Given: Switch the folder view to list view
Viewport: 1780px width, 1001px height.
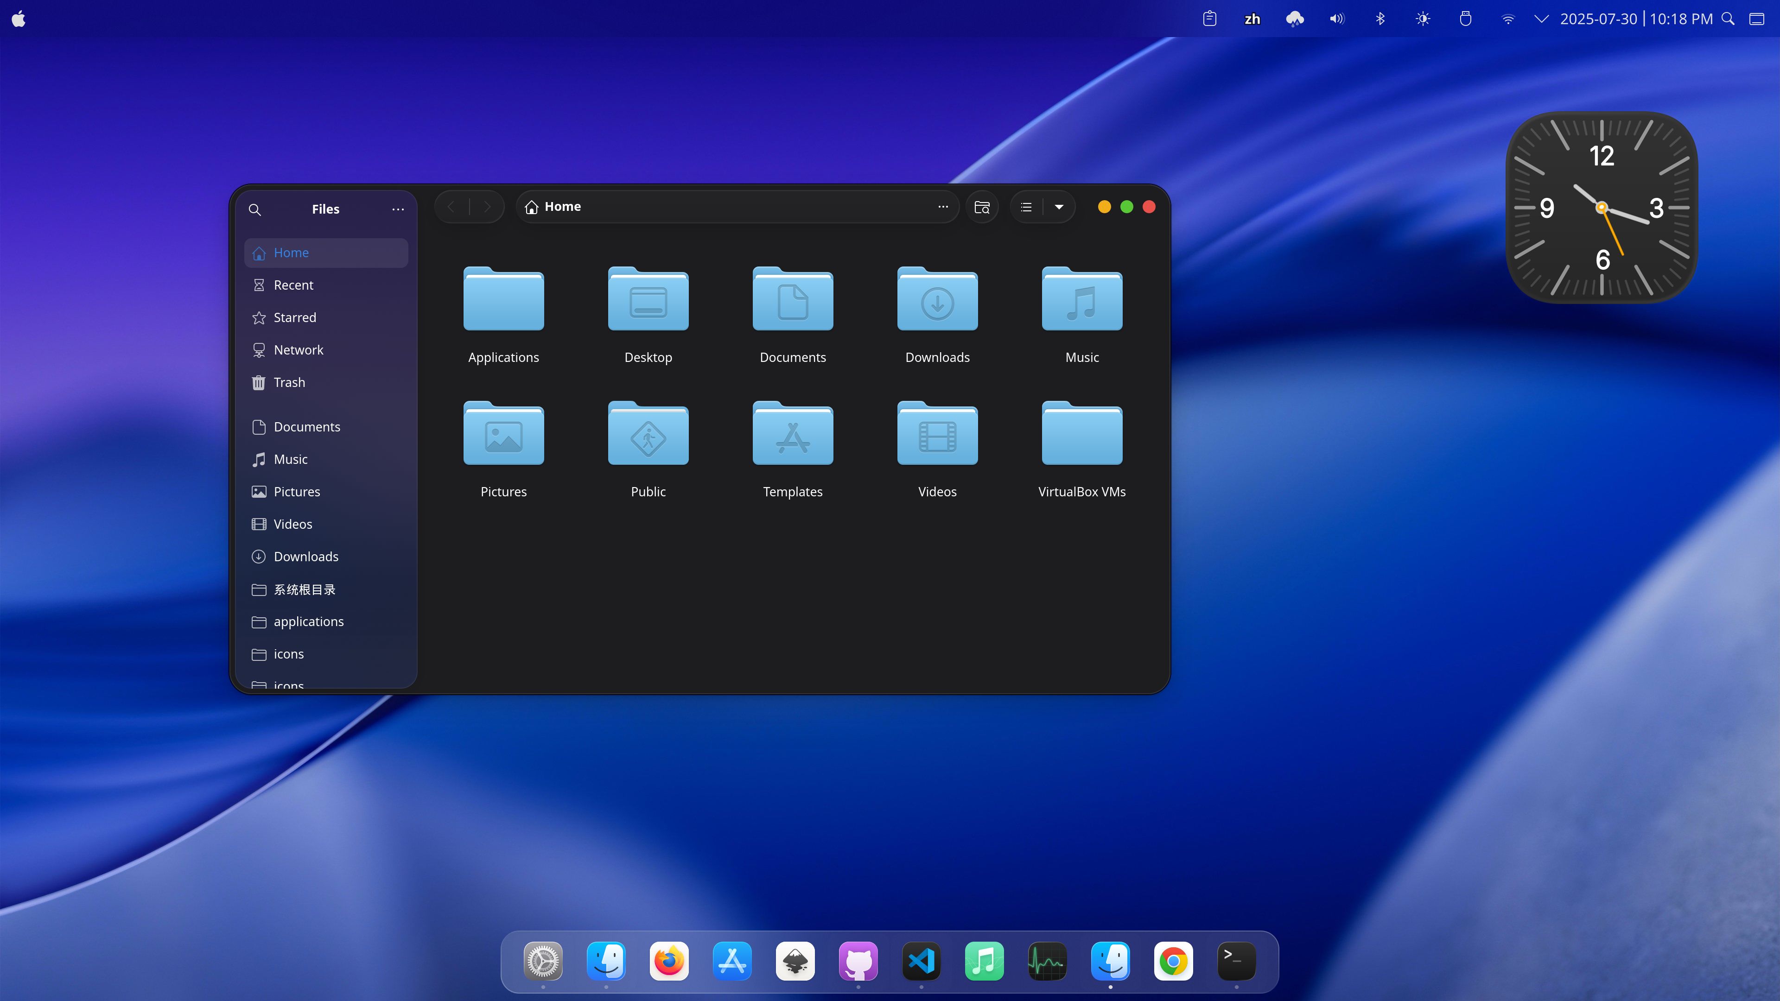Looking at the screenshot, I should click(1025, 207).
